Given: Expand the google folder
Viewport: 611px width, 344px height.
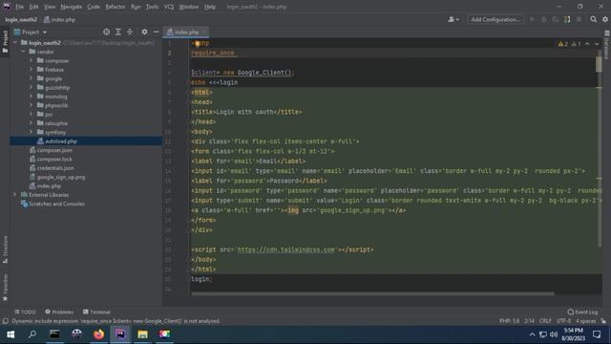Looking at the screenshot, I should (32, 78).
